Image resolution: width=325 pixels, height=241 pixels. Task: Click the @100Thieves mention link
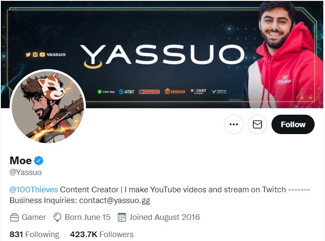[34, 189]
